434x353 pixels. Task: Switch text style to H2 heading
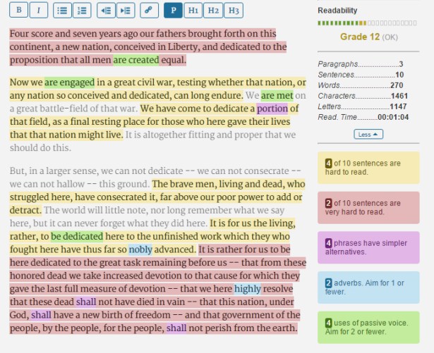tap(214, 11)
